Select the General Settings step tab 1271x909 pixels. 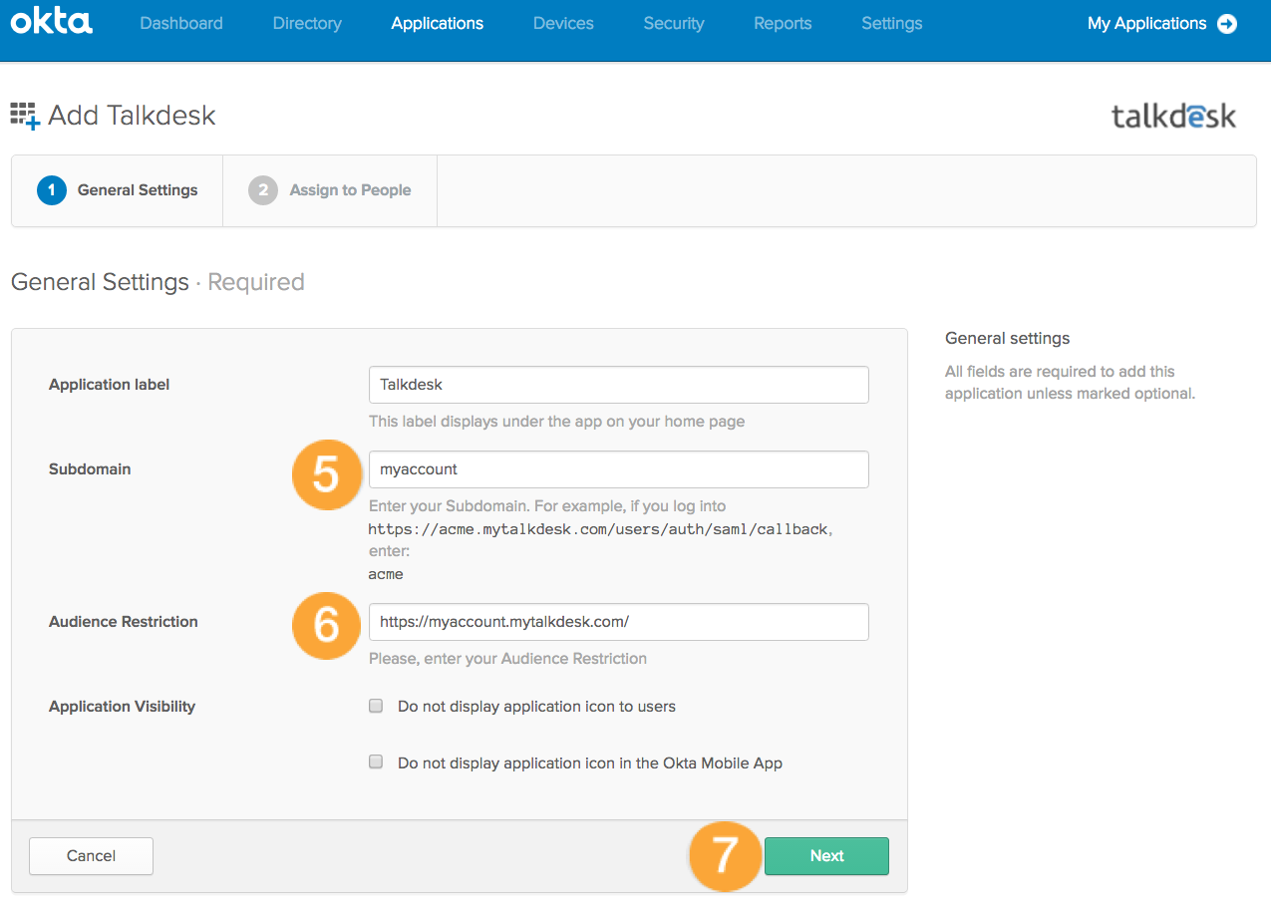[x=117, y=190]
